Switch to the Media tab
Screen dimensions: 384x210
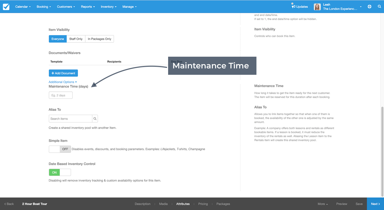click(x=163, y=204)
